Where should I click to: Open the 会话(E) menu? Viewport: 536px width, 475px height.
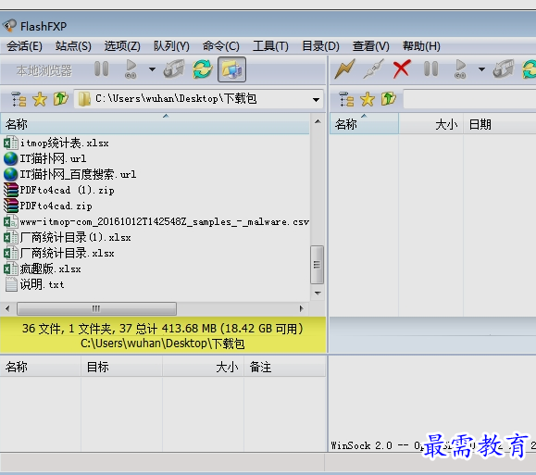[24, 45]
